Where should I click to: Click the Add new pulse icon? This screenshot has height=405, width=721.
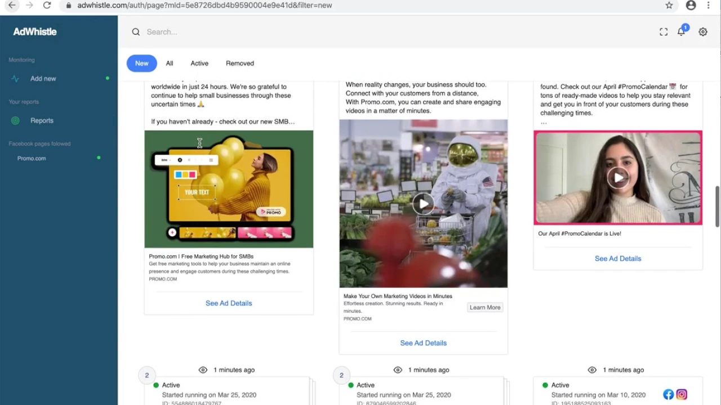point(15,79)
